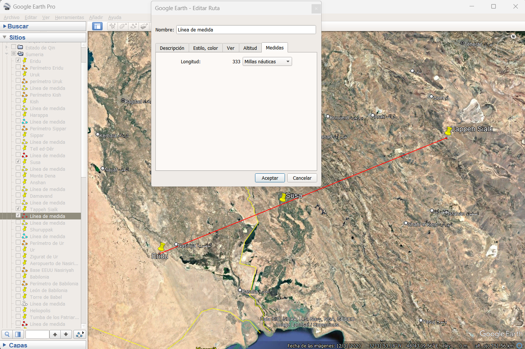Click the red path icon of selected Línea de medida
525x349 pixels.
(25, 216)
